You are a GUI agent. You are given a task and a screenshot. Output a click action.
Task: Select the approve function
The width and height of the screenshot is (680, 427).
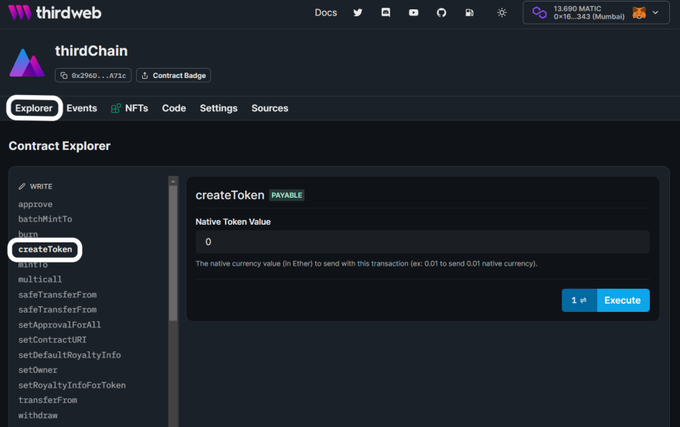click(35, 204)
